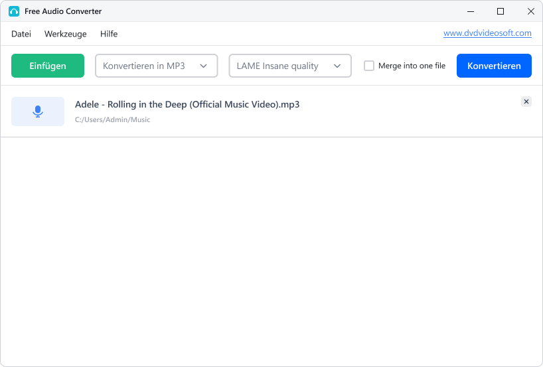Open the Hilfe menu
The width and height of the screenshot is (543, 367).
109,34
